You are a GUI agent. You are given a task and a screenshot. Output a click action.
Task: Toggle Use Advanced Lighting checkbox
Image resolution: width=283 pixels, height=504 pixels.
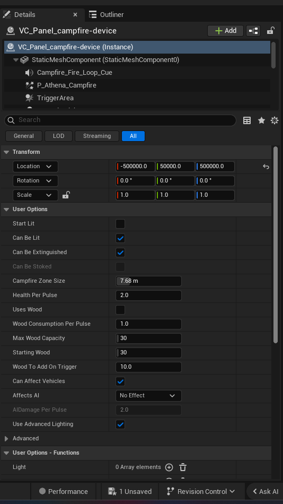click(120, 424)
